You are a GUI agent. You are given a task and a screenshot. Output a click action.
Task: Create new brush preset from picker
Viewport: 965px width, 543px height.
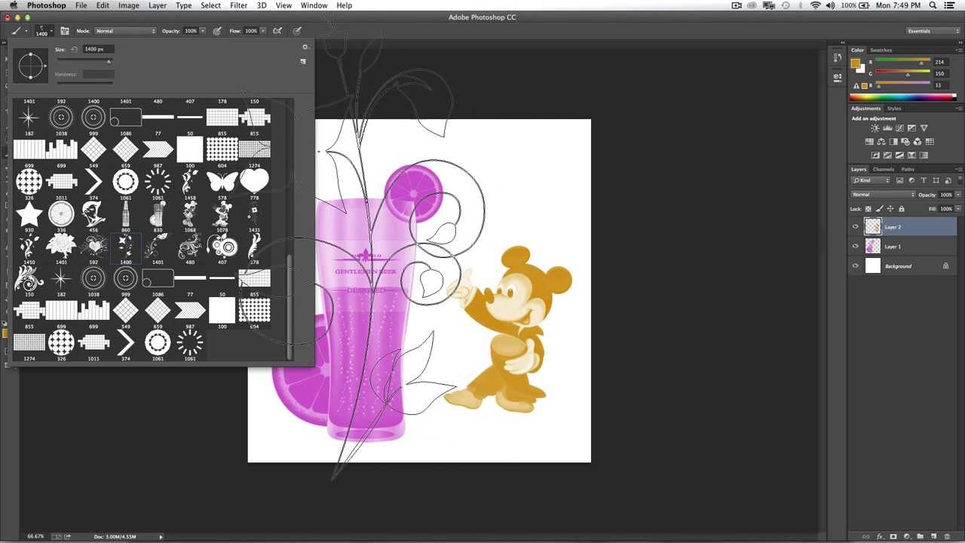coord(303,62)
